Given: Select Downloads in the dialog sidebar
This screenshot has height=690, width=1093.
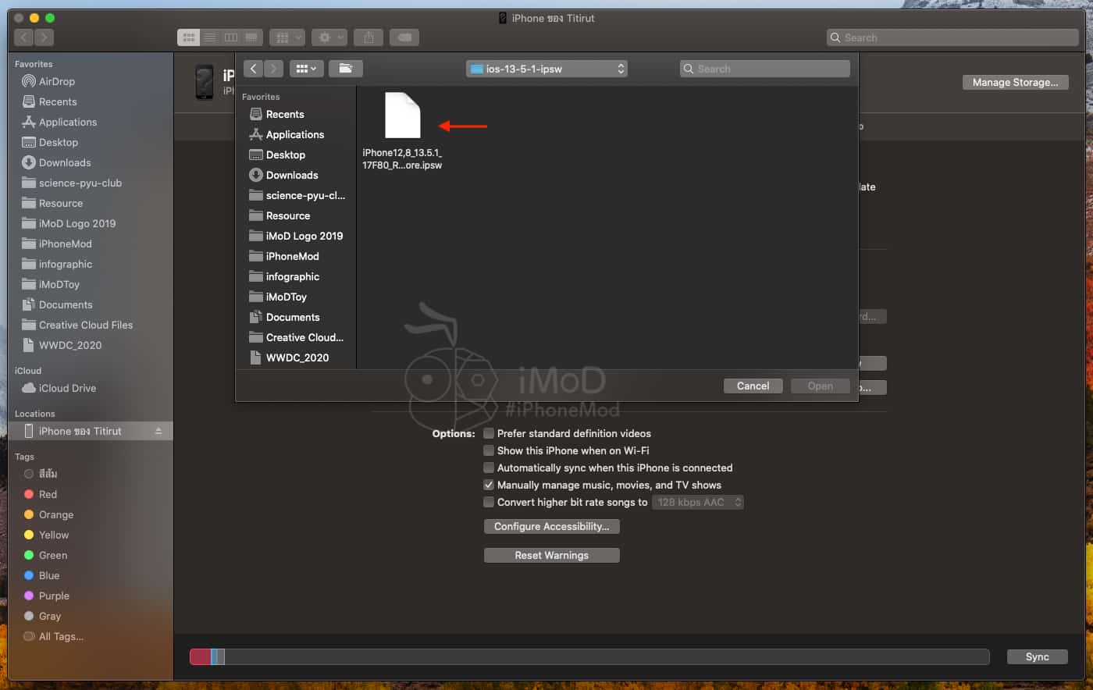Looking at the screenshot, I should click(x=291, y=175).
